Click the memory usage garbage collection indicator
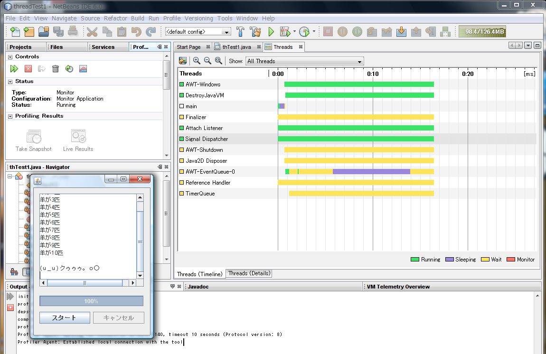 pos(482,32)
